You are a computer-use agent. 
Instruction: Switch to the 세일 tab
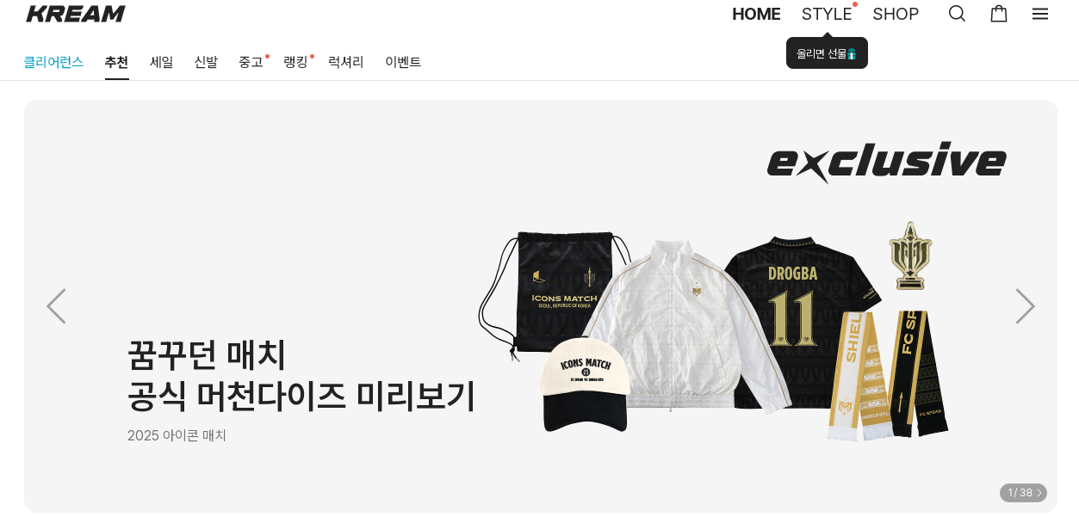pos(161,62)
